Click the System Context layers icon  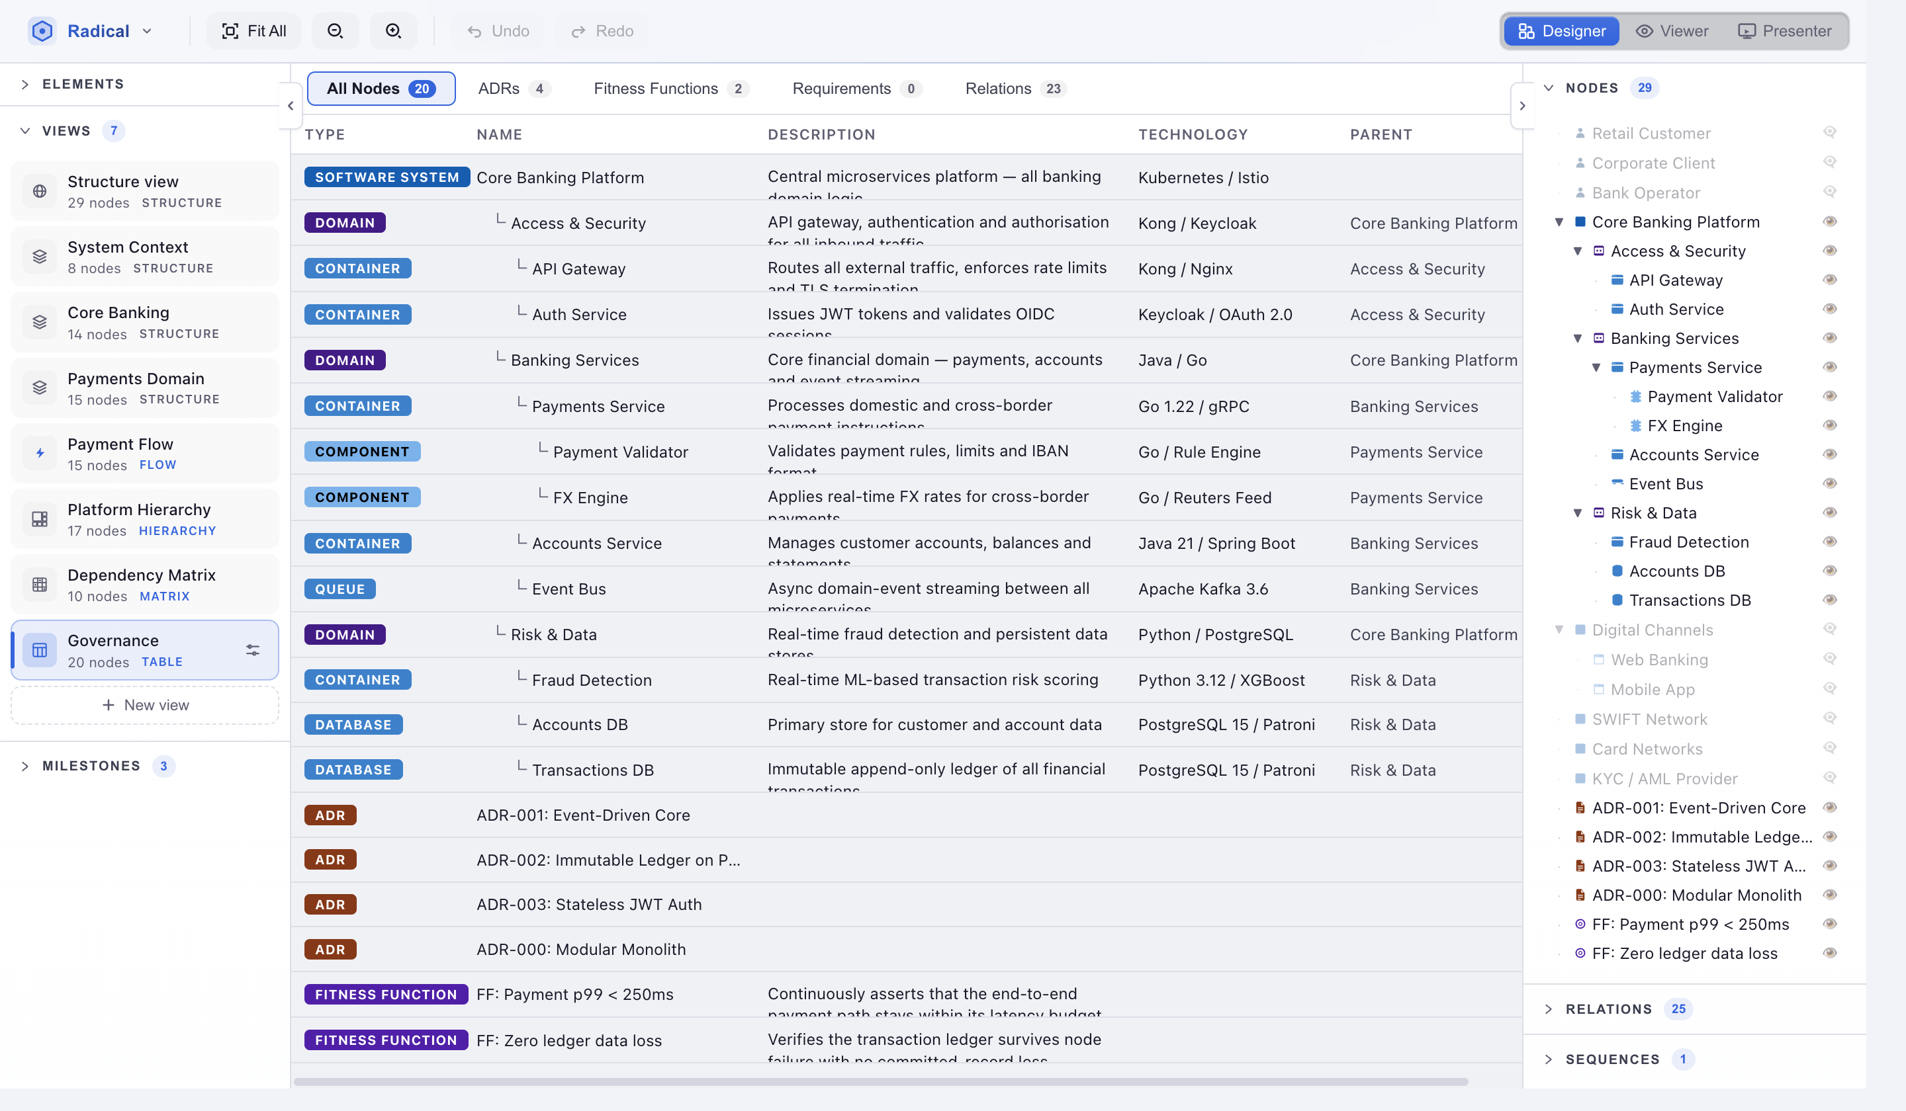(39, 257)
